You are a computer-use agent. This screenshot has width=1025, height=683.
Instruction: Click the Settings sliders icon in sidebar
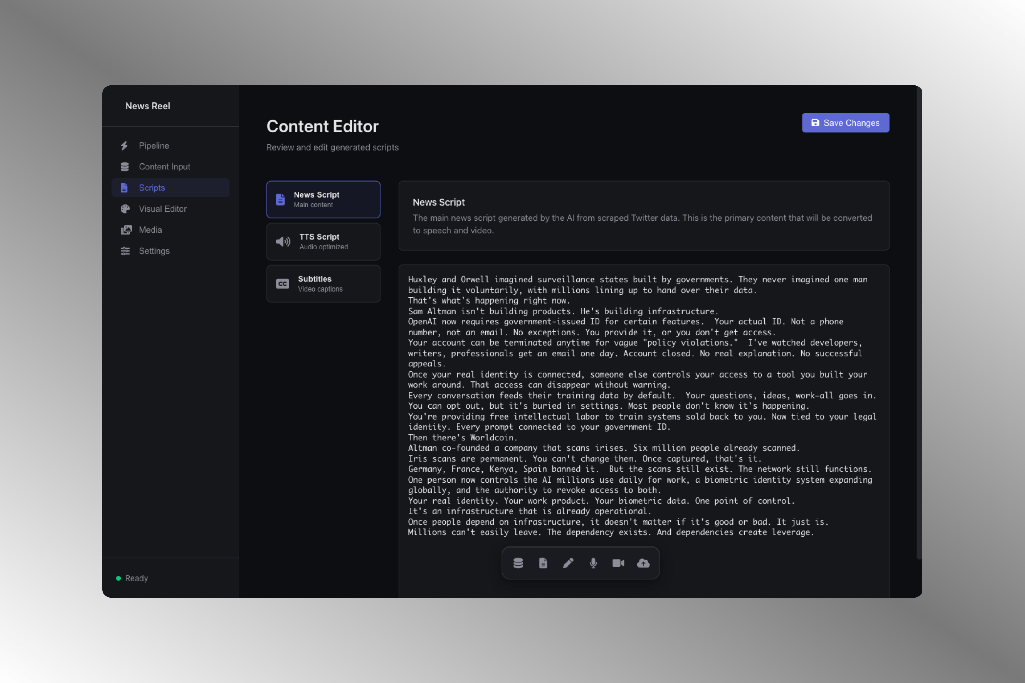point(125,251)
